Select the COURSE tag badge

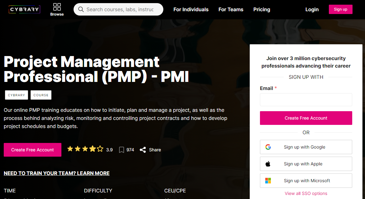click(x=41, y=95)
